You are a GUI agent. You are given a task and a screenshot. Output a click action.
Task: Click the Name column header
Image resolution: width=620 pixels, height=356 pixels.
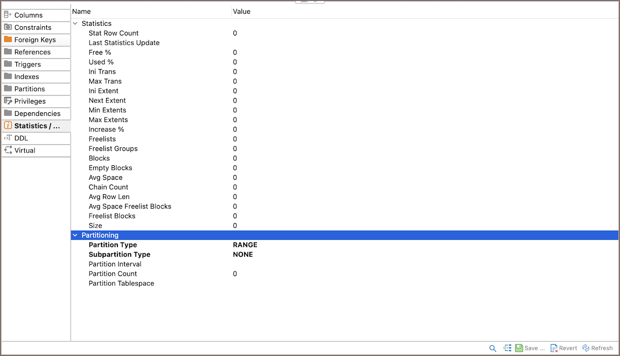point(81,11)
